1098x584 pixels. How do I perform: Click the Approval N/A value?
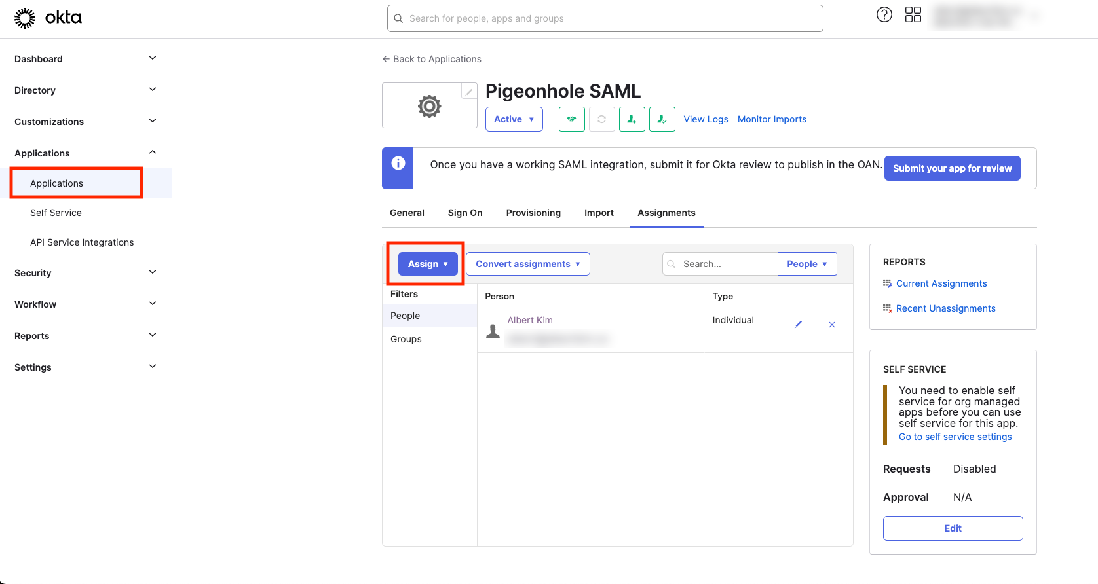[962, 497]
